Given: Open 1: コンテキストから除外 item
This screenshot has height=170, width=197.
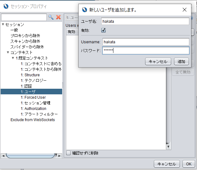Looking at the screenshot, I should coord(41,69).
